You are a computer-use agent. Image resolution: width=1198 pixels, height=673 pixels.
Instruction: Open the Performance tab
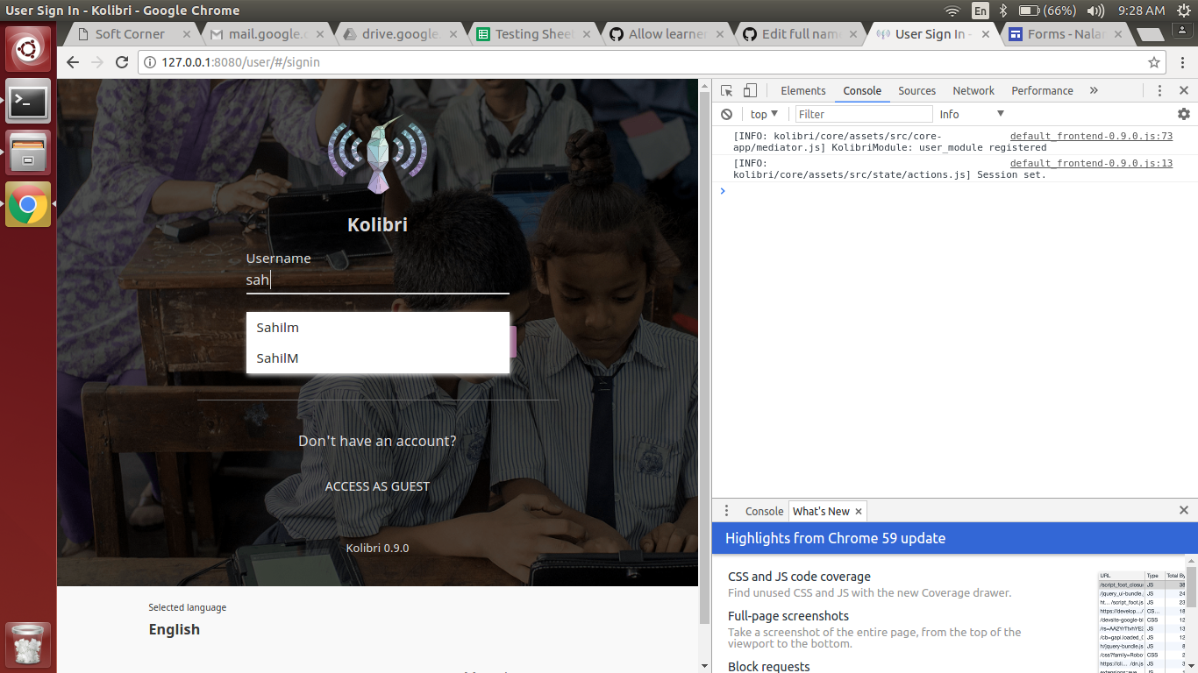coord(1042,90)
